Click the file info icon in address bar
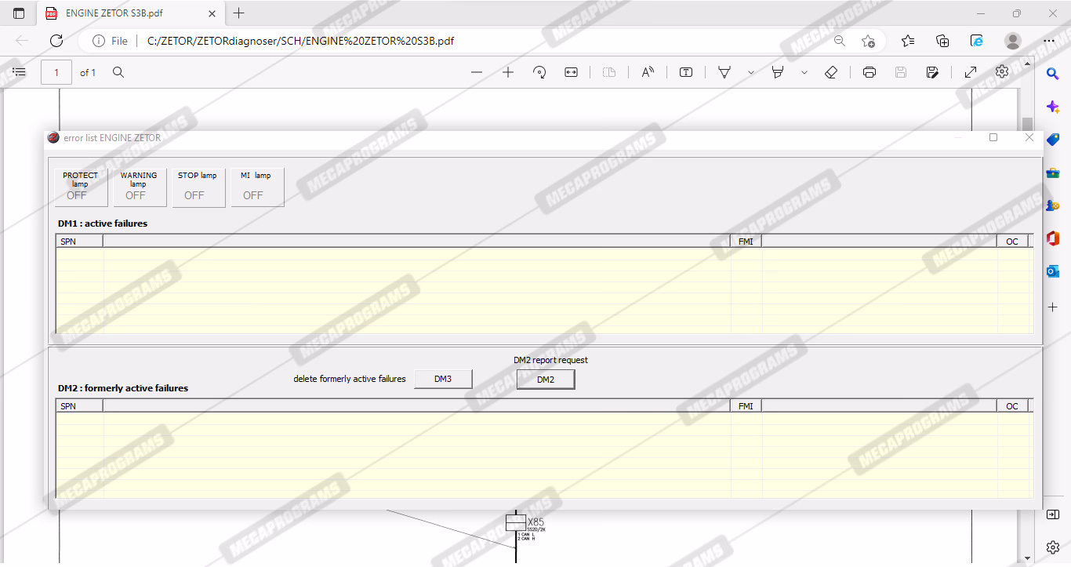The image size is (1071, 567). coord(99,41)
